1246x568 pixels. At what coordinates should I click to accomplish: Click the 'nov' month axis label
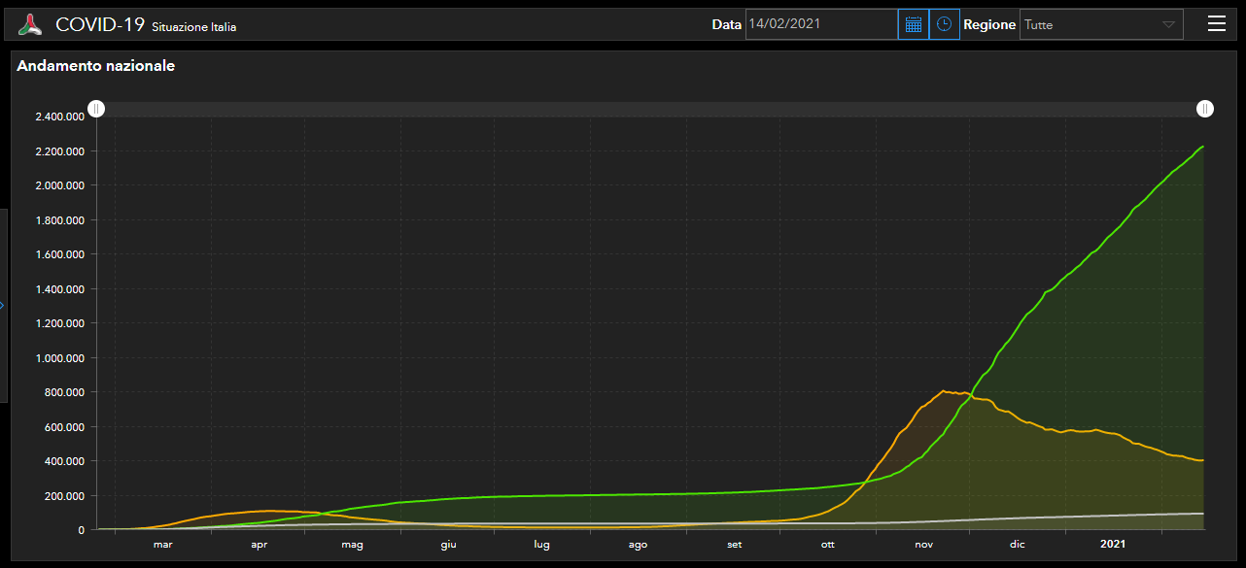coord(923,545)
